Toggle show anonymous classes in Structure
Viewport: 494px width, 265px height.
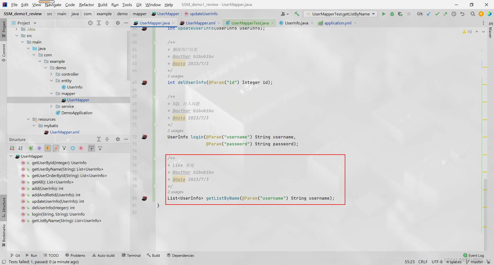click(64, 148)
